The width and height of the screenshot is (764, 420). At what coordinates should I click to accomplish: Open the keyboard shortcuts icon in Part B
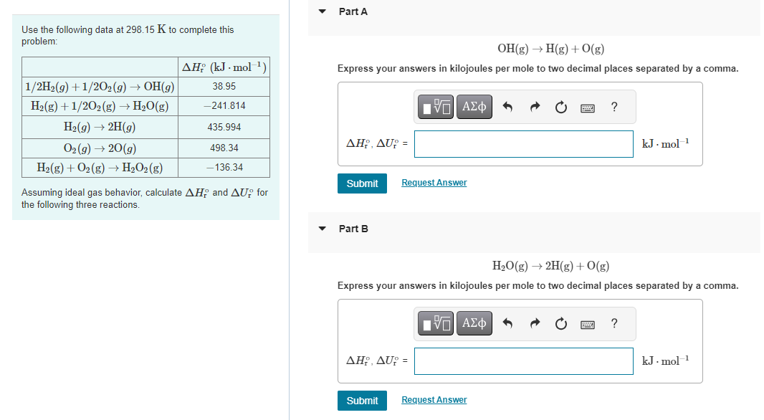point(588,323)
